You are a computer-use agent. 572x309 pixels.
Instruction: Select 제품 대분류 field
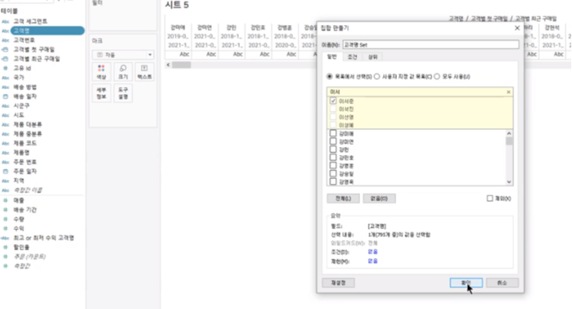pyautogui.click(x=27, y=124)
